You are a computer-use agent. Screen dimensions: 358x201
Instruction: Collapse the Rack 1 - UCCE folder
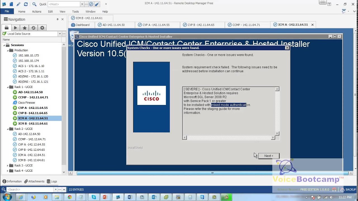tap(8, 87)
